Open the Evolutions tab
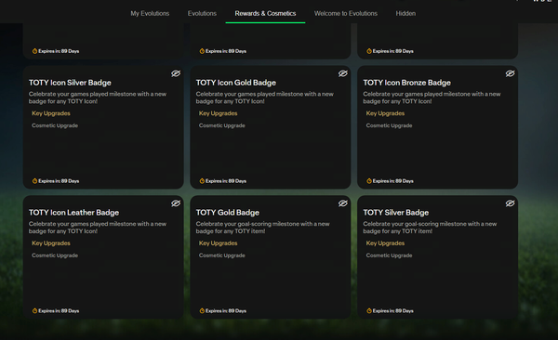This screenshot has width=558, height=340. [x=202, y=14]
